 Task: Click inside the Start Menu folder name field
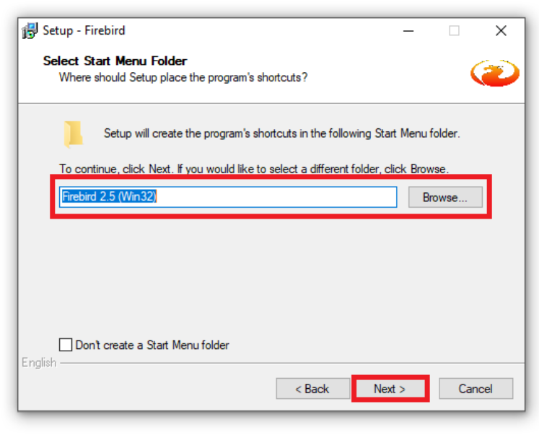pos(228,197)
